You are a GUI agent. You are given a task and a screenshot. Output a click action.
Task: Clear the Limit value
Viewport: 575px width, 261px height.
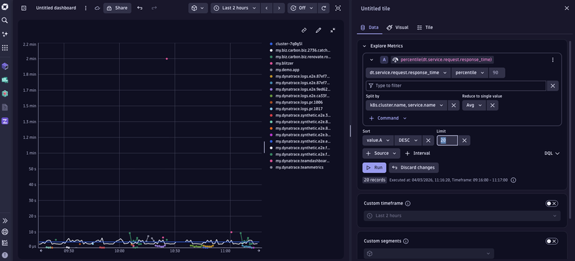pos(464,141)
